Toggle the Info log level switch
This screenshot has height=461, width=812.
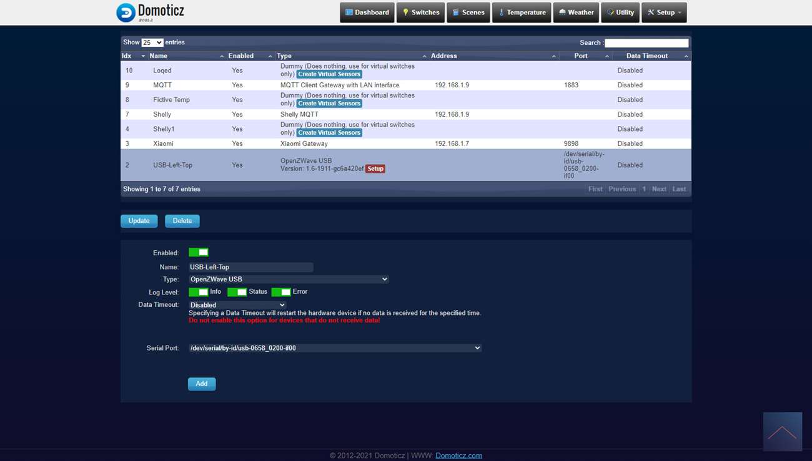tap(199, 292)
